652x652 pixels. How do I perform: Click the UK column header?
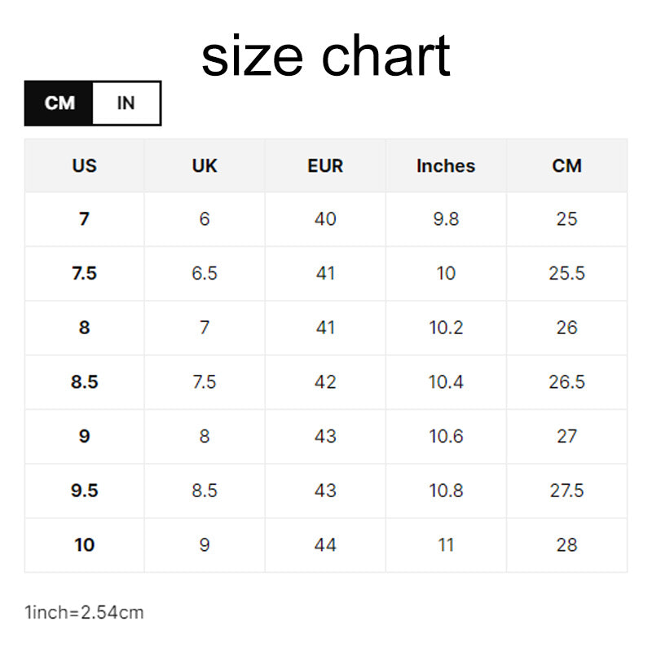point(205,165)
